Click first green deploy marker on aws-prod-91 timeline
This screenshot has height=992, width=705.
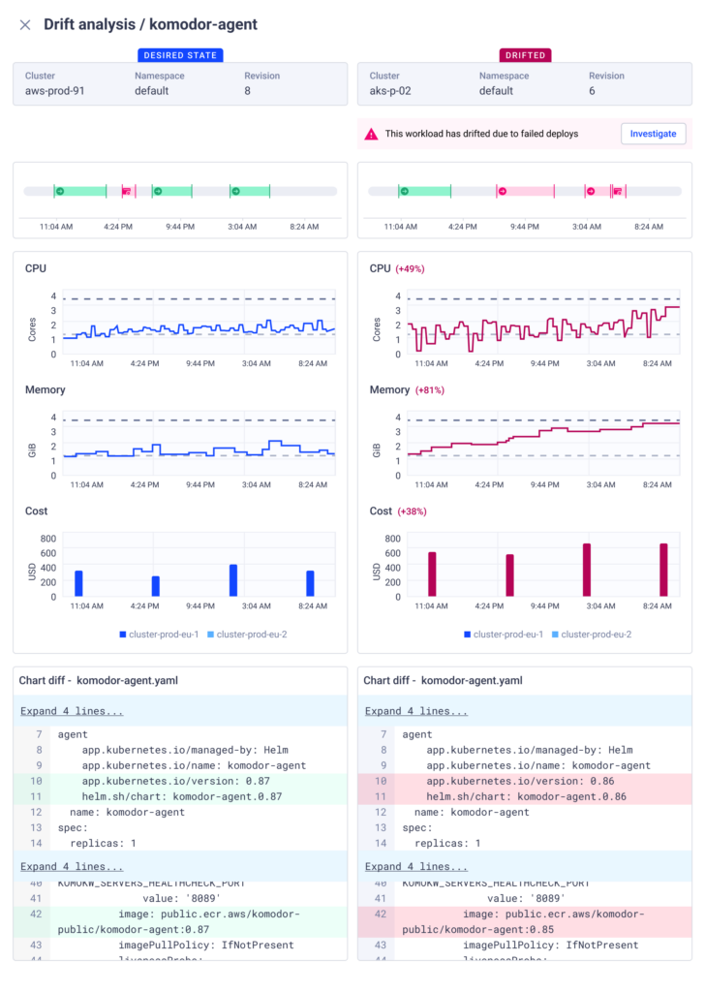coord(60,191)
